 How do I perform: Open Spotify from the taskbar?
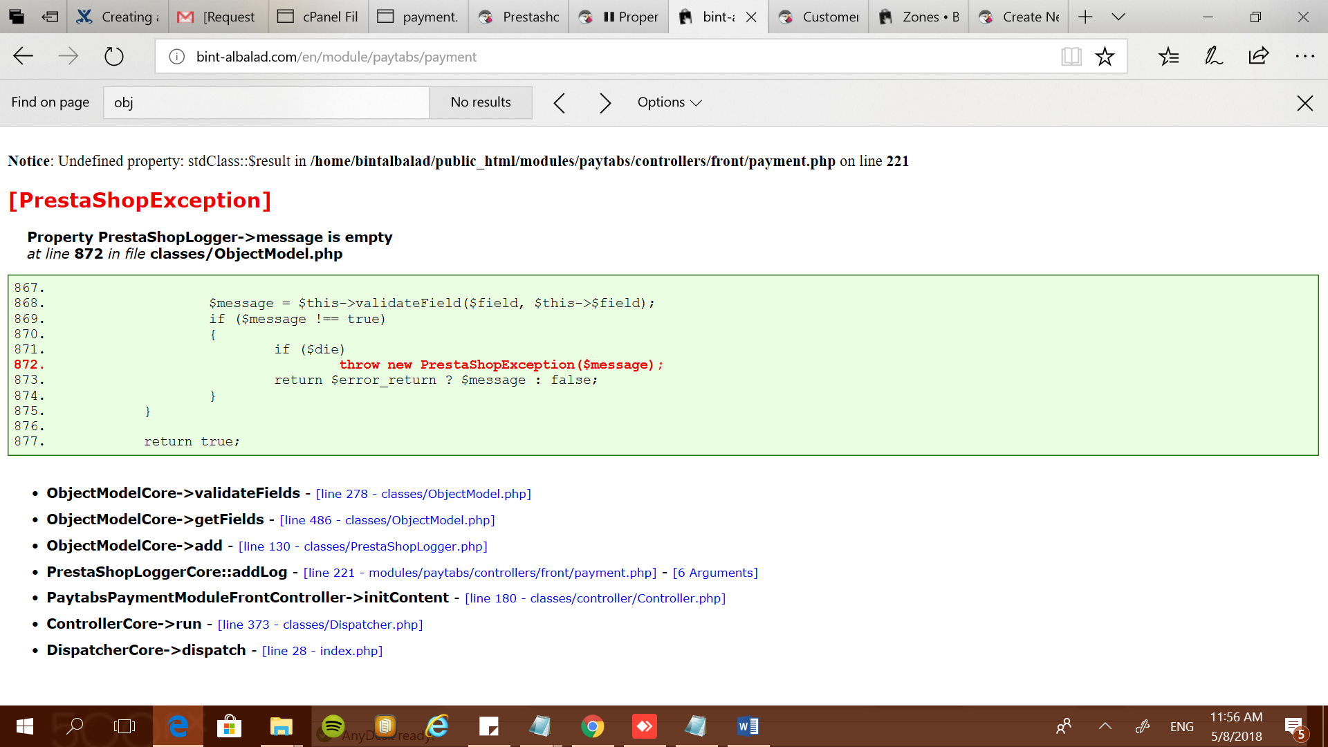333,726
